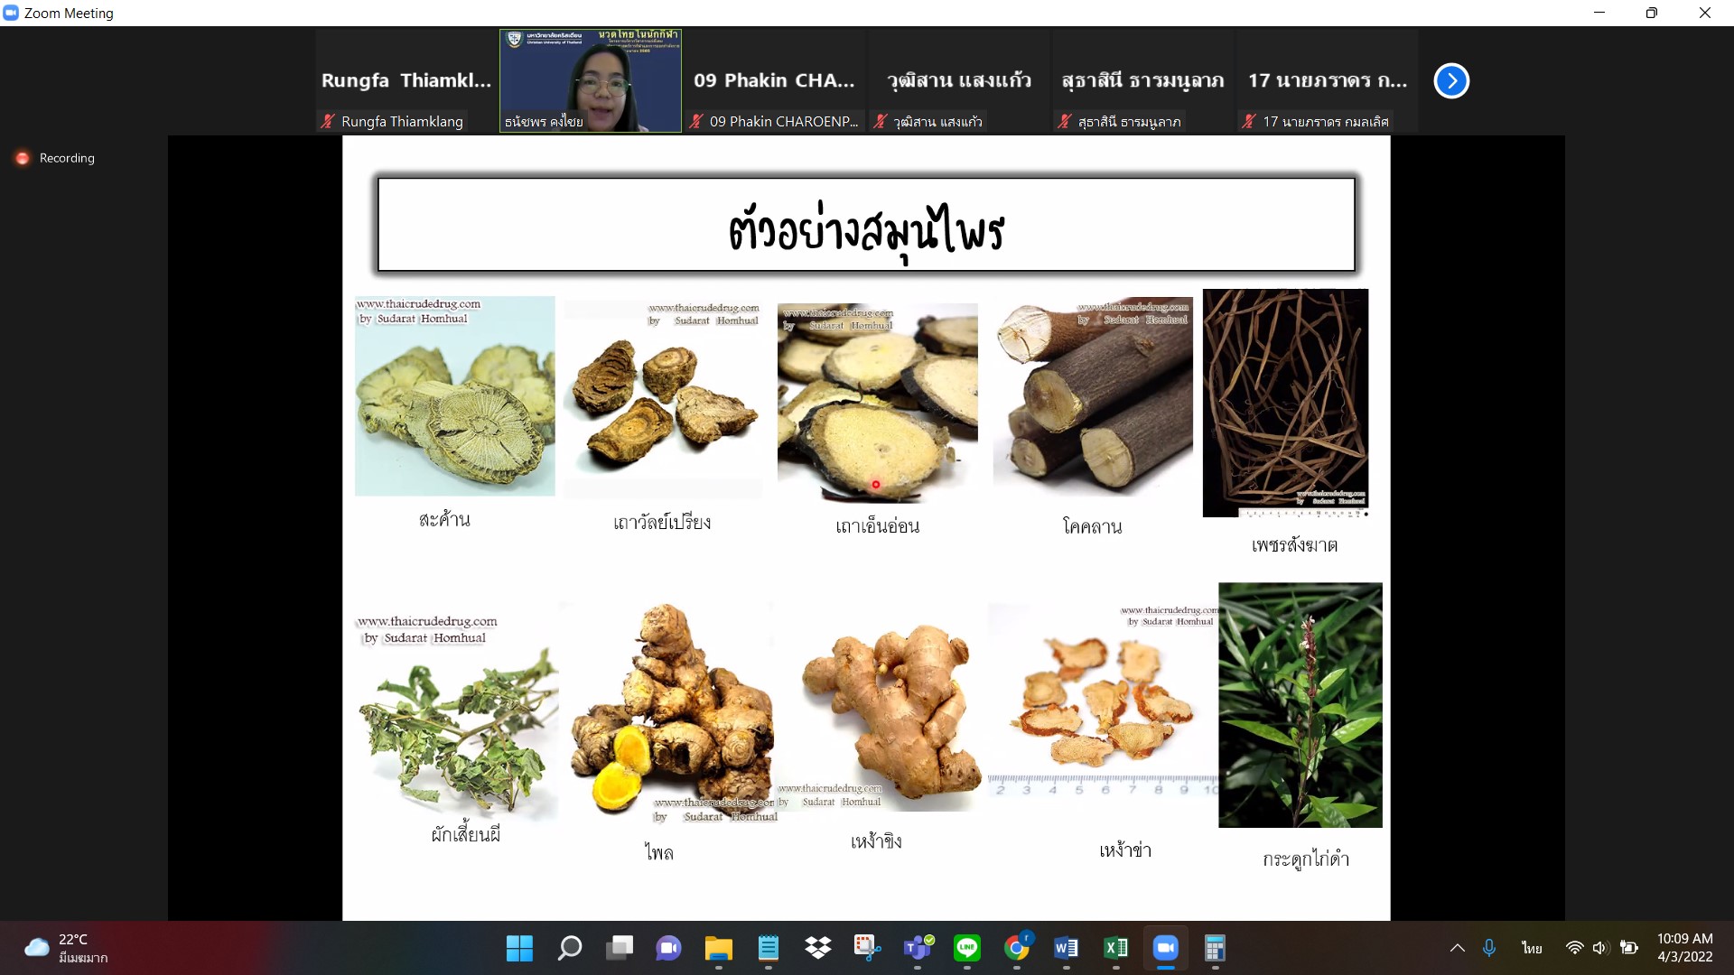Click the เหง้าข่า galangal photo

(1103, 703)
